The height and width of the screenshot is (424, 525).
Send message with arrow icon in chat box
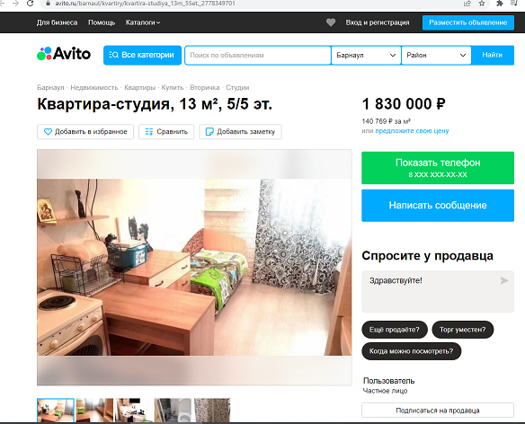point(504,280)
